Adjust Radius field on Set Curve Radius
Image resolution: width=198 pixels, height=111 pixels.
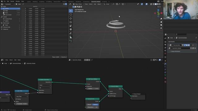pyautogui.click(x=93, y=88)
